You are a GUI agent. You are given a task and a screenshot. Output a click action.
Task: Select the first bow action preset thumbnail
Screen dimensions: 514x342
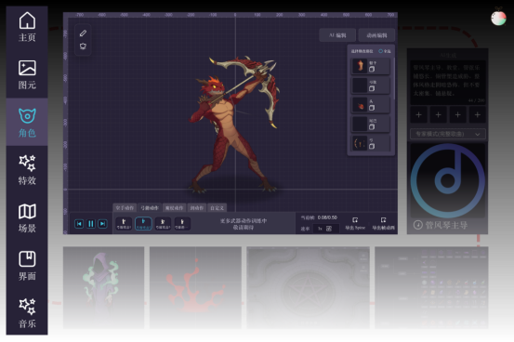124,224
